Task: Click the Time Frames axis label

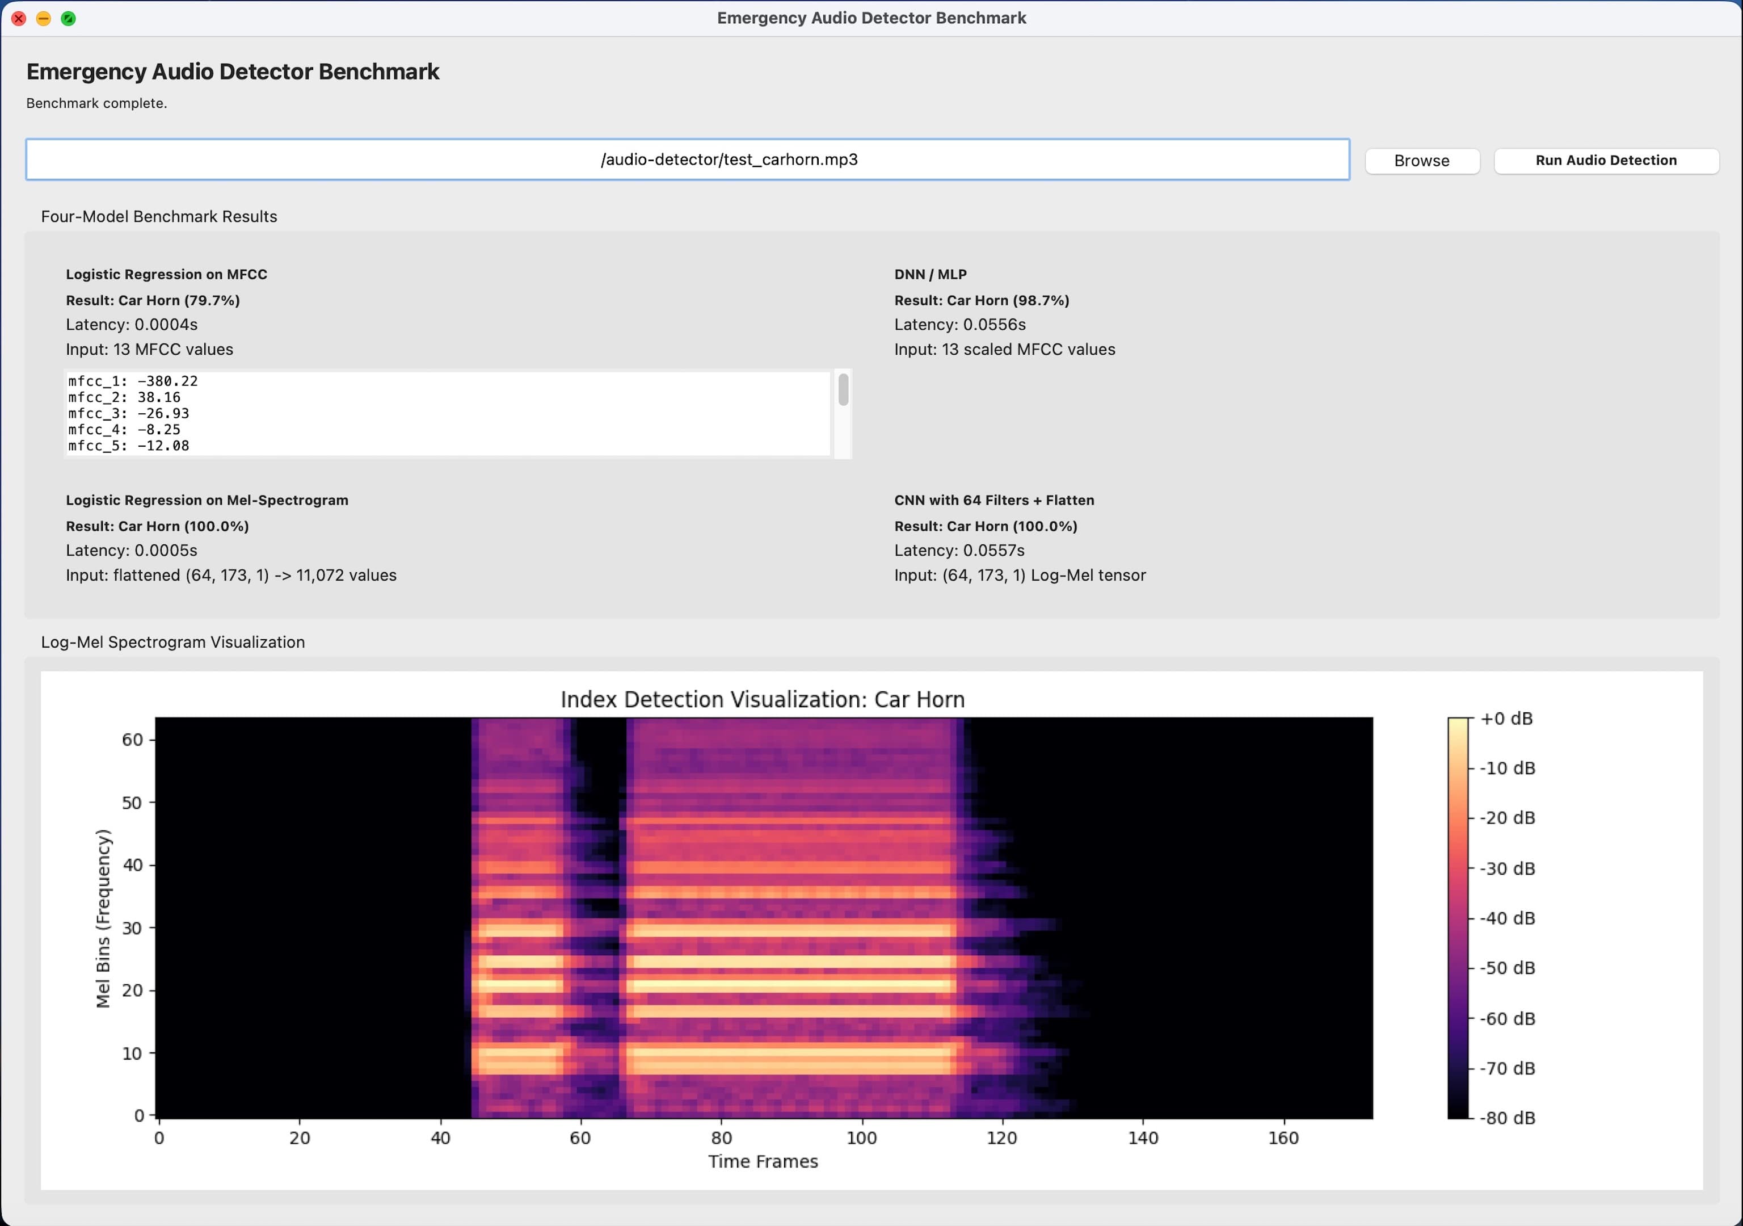Action: [763, 1161]
